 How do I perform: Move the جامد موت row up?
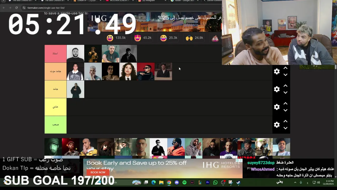[x=285, y=68]
